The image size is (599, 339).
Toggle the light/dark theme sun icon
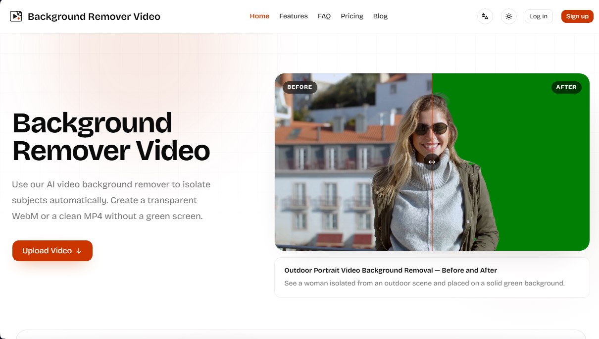pyautogui.click(x=509, y=16)
